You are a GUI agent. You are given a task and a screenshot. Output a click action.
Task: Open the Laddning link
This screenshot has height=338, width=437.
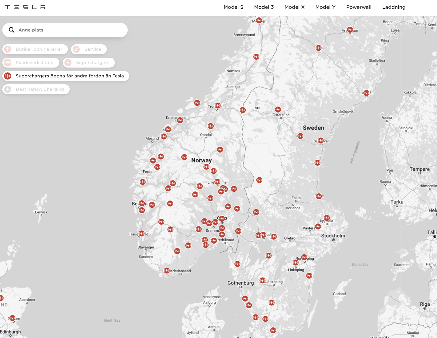pos(393,7)
